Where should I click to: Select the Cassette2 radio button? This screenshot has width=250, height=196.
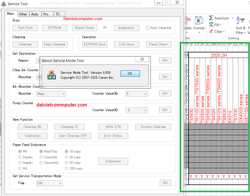41,163
